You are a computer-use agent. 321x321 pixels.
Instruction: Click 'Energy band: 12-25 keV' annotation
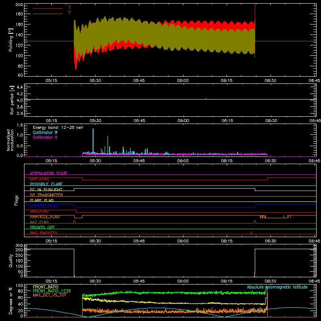(58, 128)
